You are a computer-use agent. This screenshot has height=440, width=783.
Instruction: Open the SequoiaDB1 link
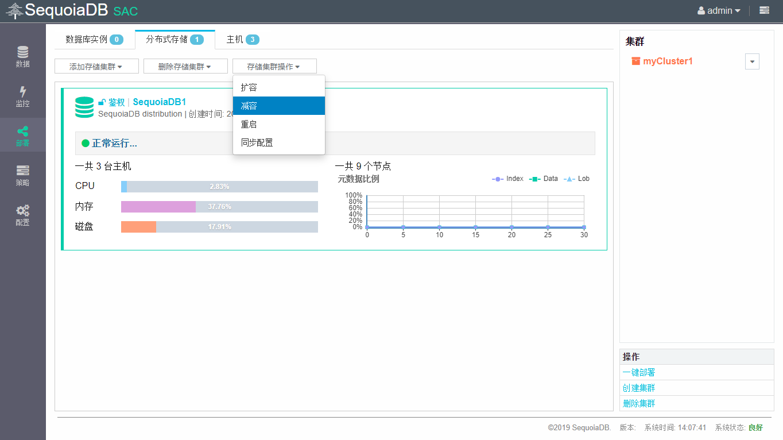pyautogui.click(x=160, y=102)
